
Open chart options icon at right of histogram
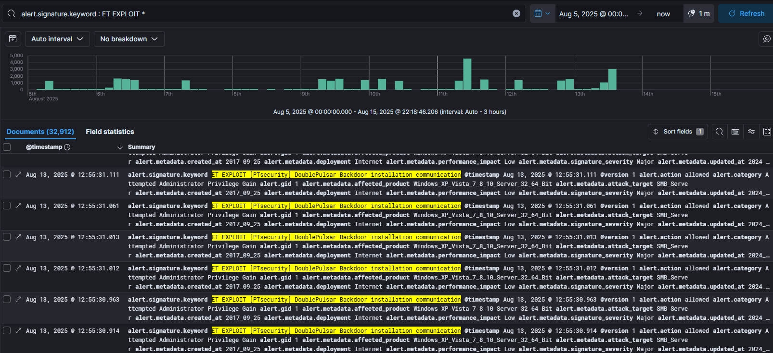[766, 39]
